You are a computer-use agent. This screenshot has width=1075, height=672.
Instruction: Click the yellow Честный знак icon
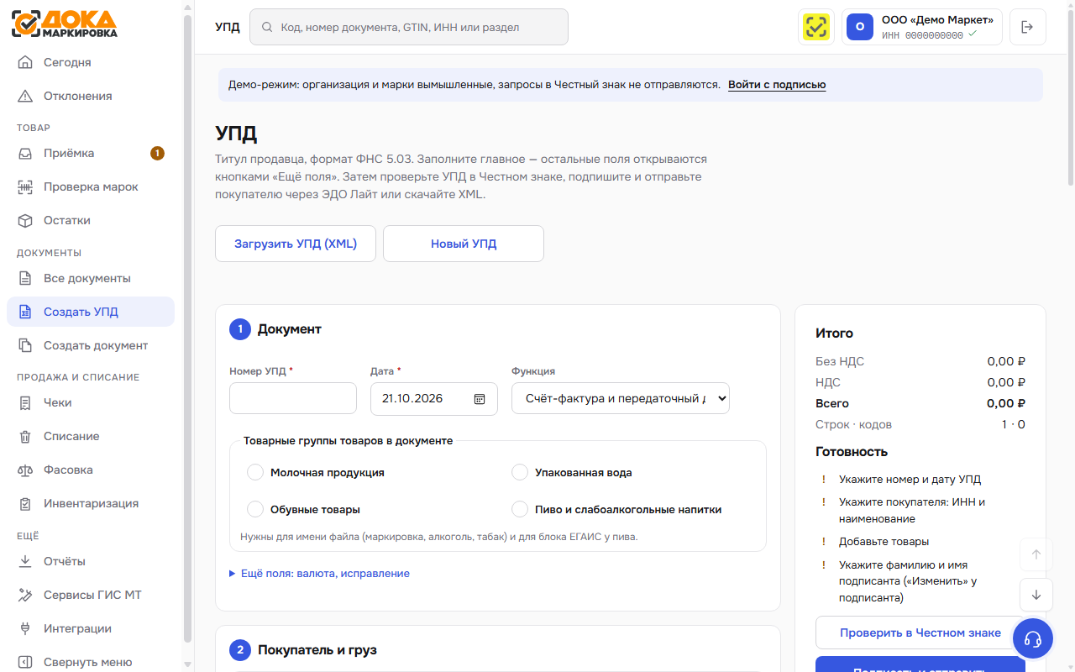click(816, 27)
